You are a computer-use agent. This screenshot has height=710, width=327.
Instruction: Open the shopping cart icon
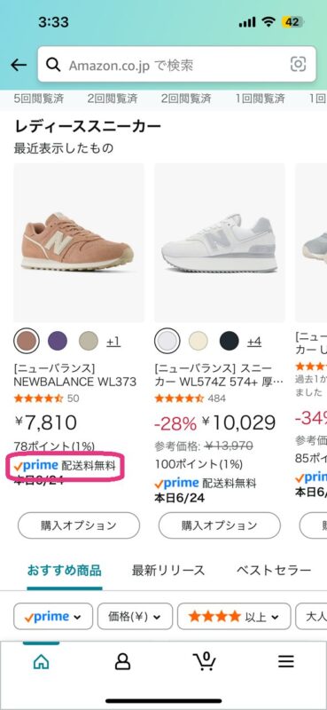[x=205, y=661]
